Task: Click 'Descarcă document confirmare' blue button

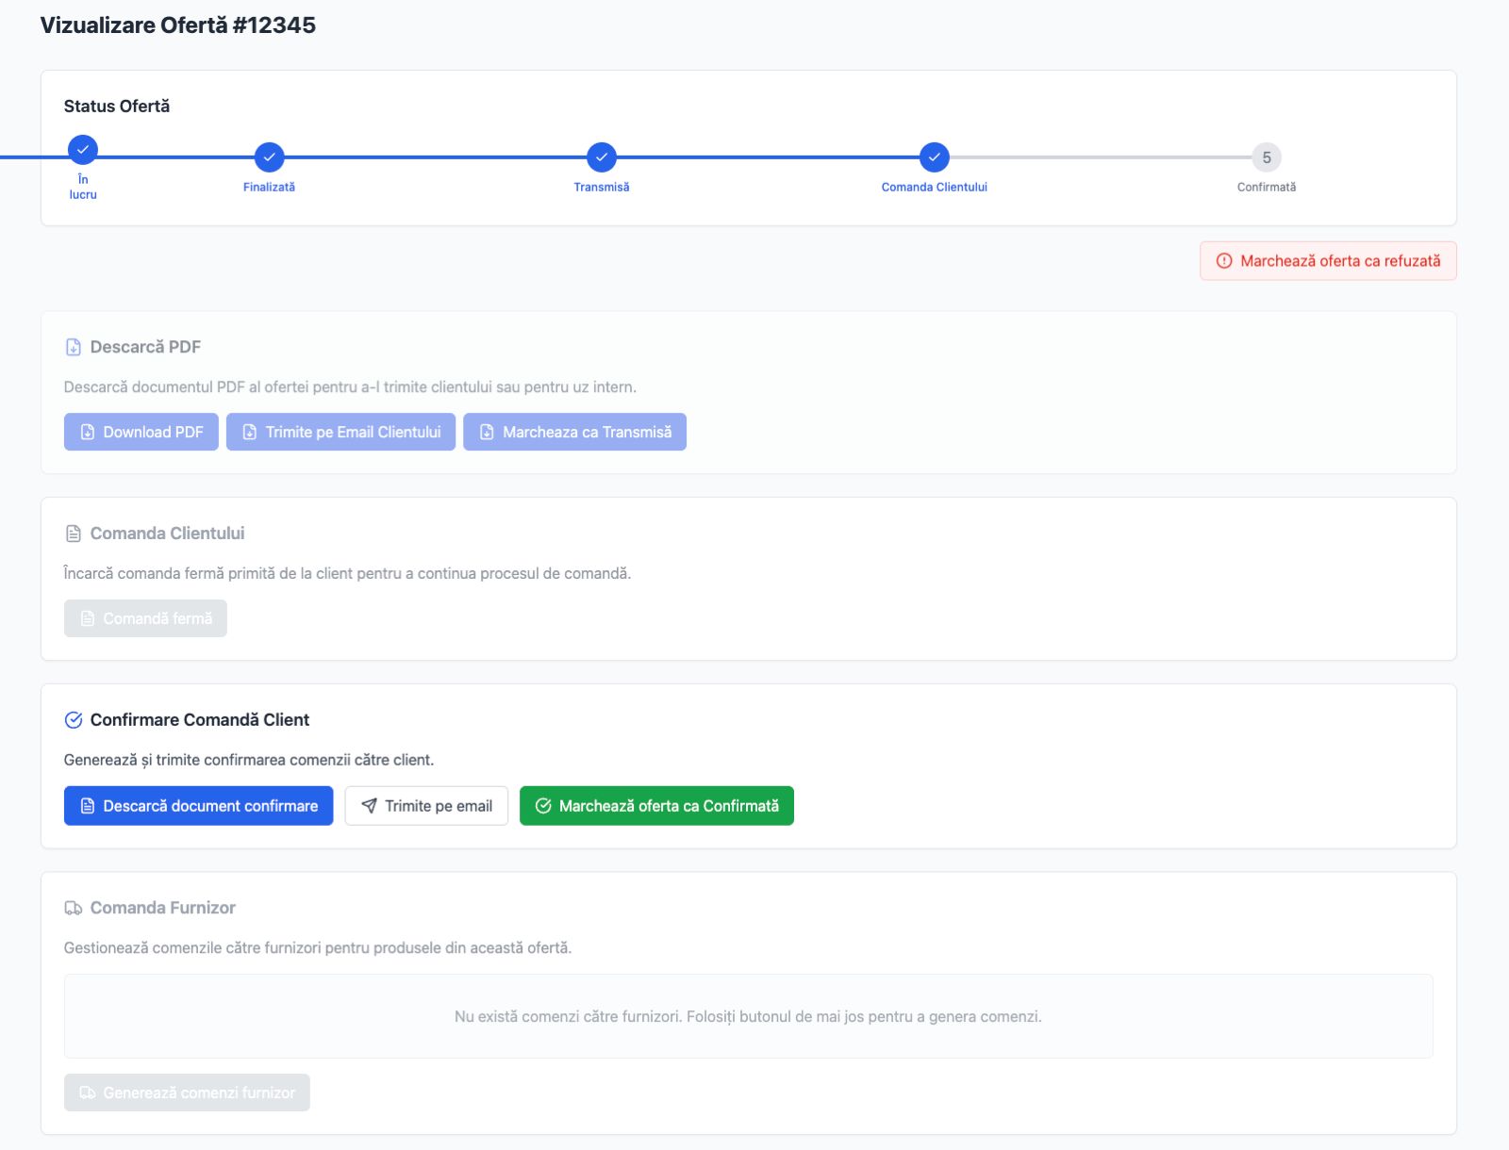Action: coord(198,806)
